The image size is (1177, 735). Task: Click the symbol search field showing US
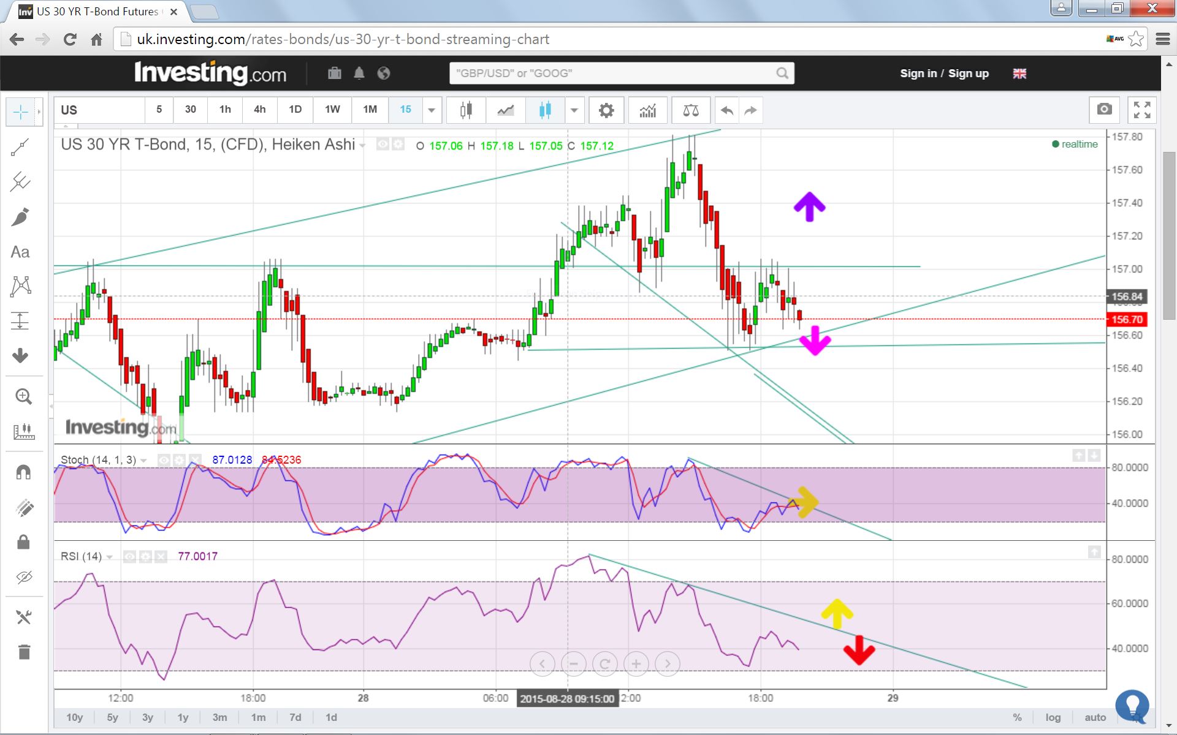coord(99,110)
